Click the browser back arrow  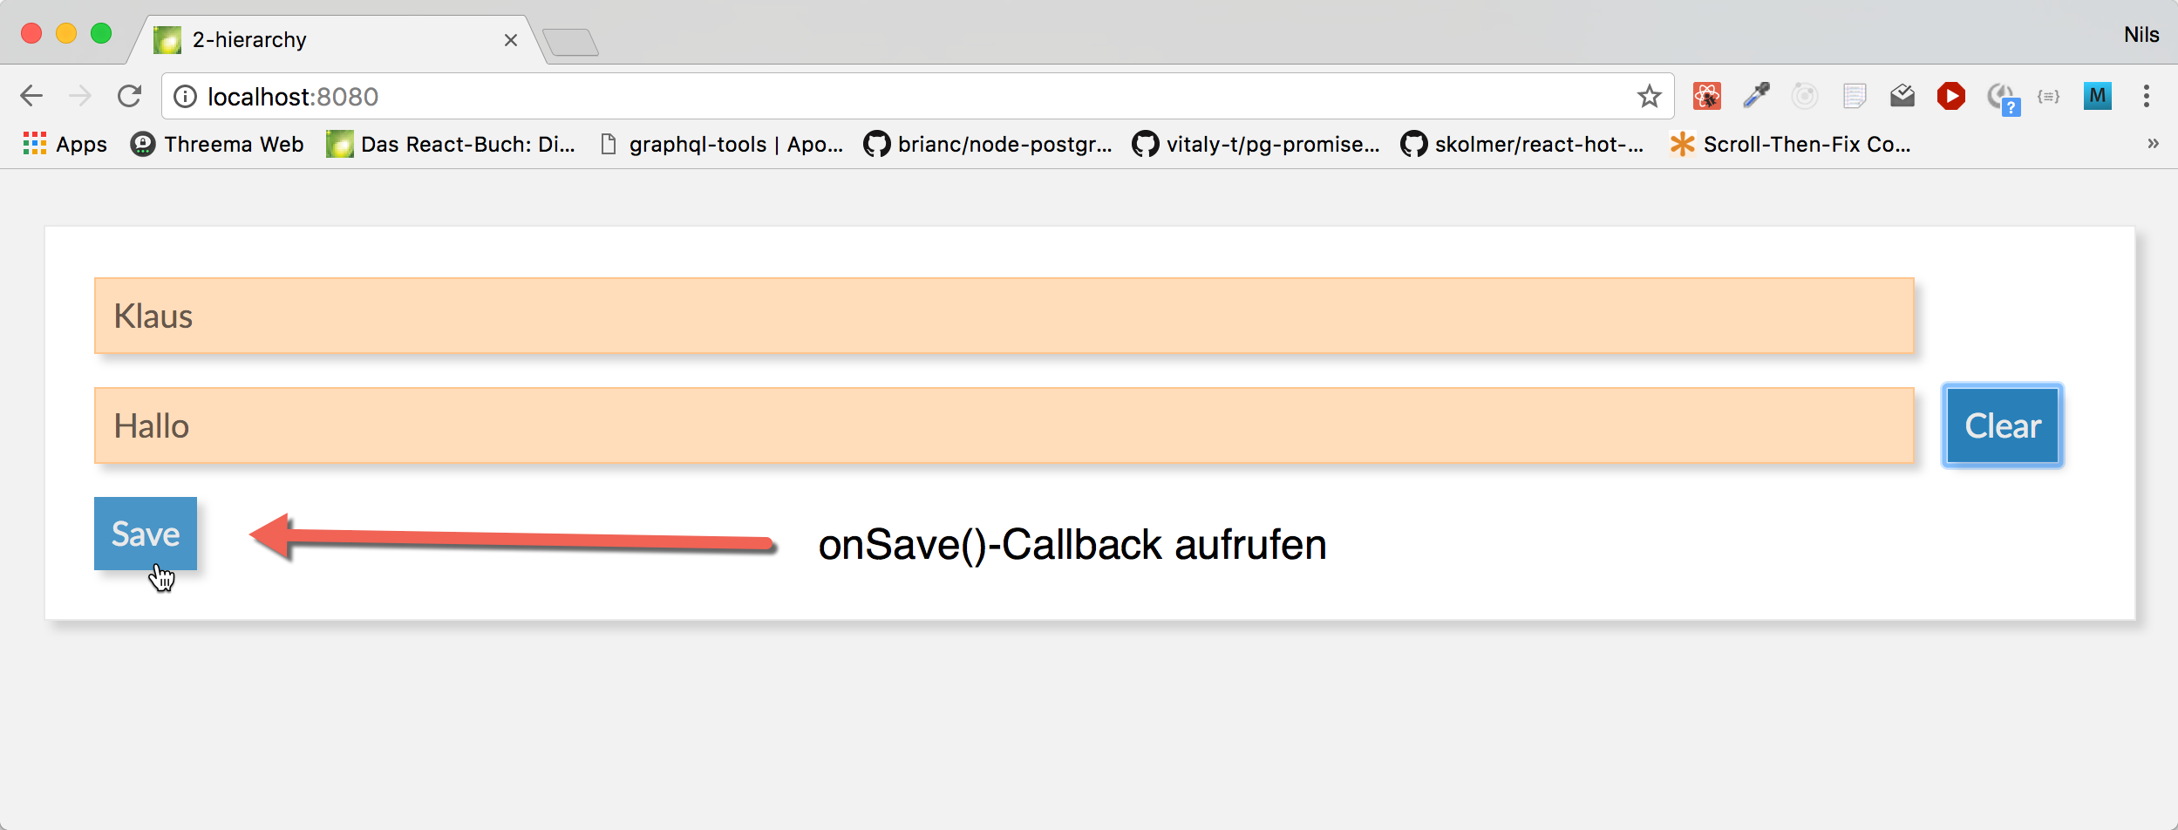[31, 96]
